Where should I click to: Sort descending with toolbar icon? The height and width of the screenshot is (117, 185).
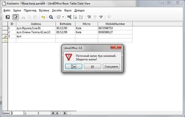(81, 17)
